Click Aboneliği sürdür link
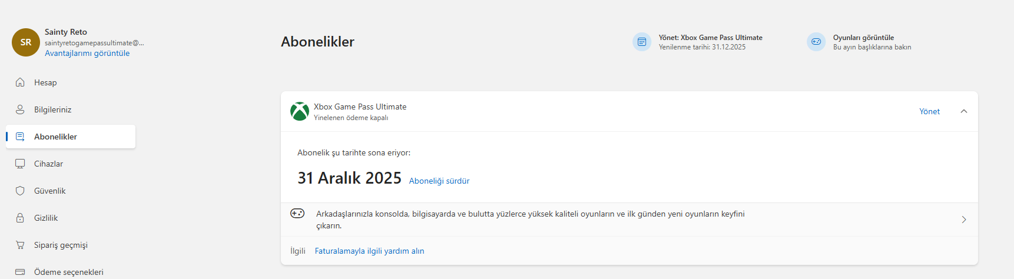This screenshot has height=279, width=1014. point(439,181)
